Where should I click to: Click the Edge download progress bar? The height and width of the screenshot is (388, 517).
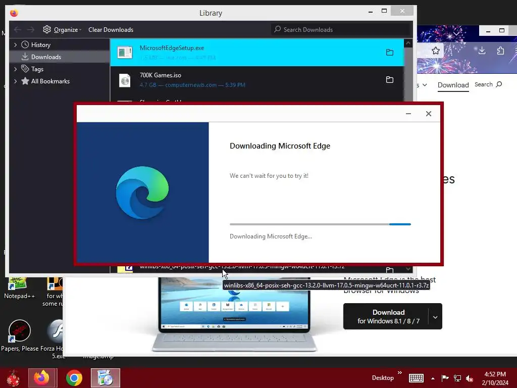[x=320, y=224]
